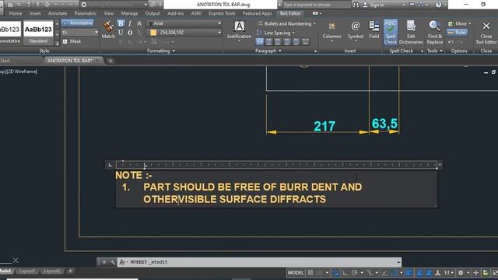Screen dimensions: 498x280
Task: Open the Symbol insert menu
Action: pos(356,31)
